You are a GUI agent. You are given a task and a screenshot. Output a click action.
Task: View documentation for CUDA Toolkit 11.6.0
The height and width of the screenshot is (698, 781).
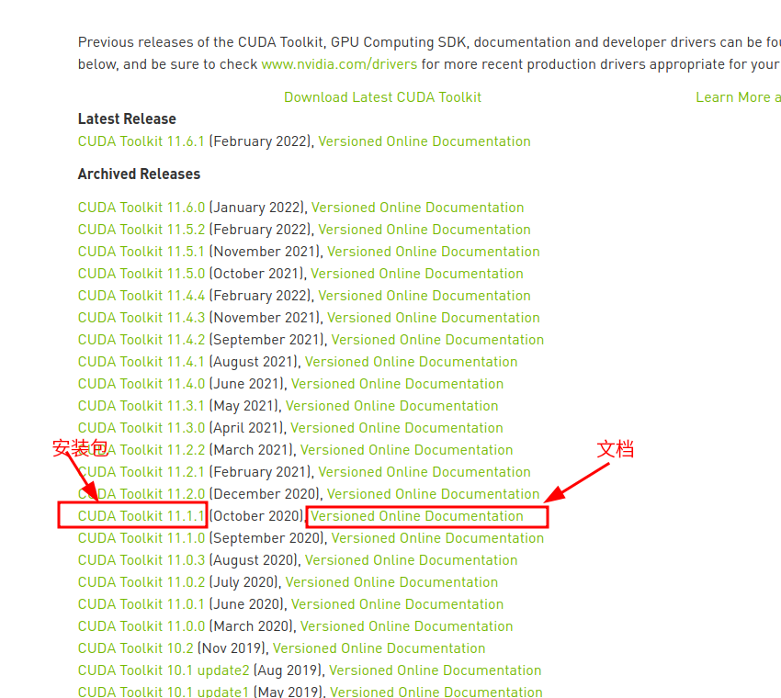click(x=417, y=208)
